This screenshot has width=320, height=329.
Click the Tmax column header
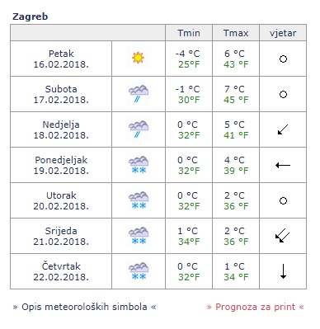coord(236,33)
